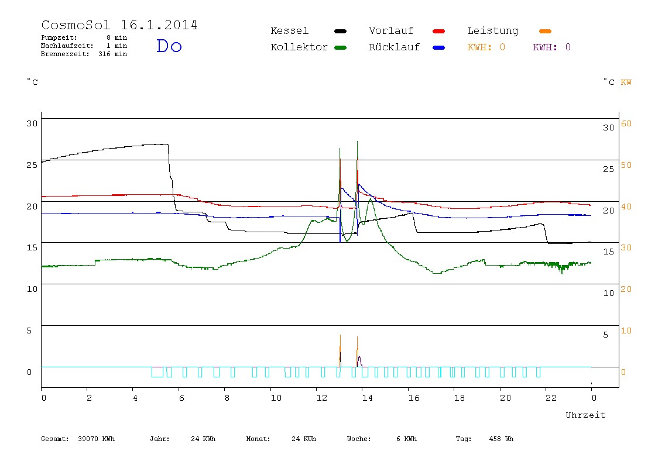Image resolution: width=672 pixels, height=475 pixels.
Task: Click the "Kessel" legend label
Action: (289, 31)
